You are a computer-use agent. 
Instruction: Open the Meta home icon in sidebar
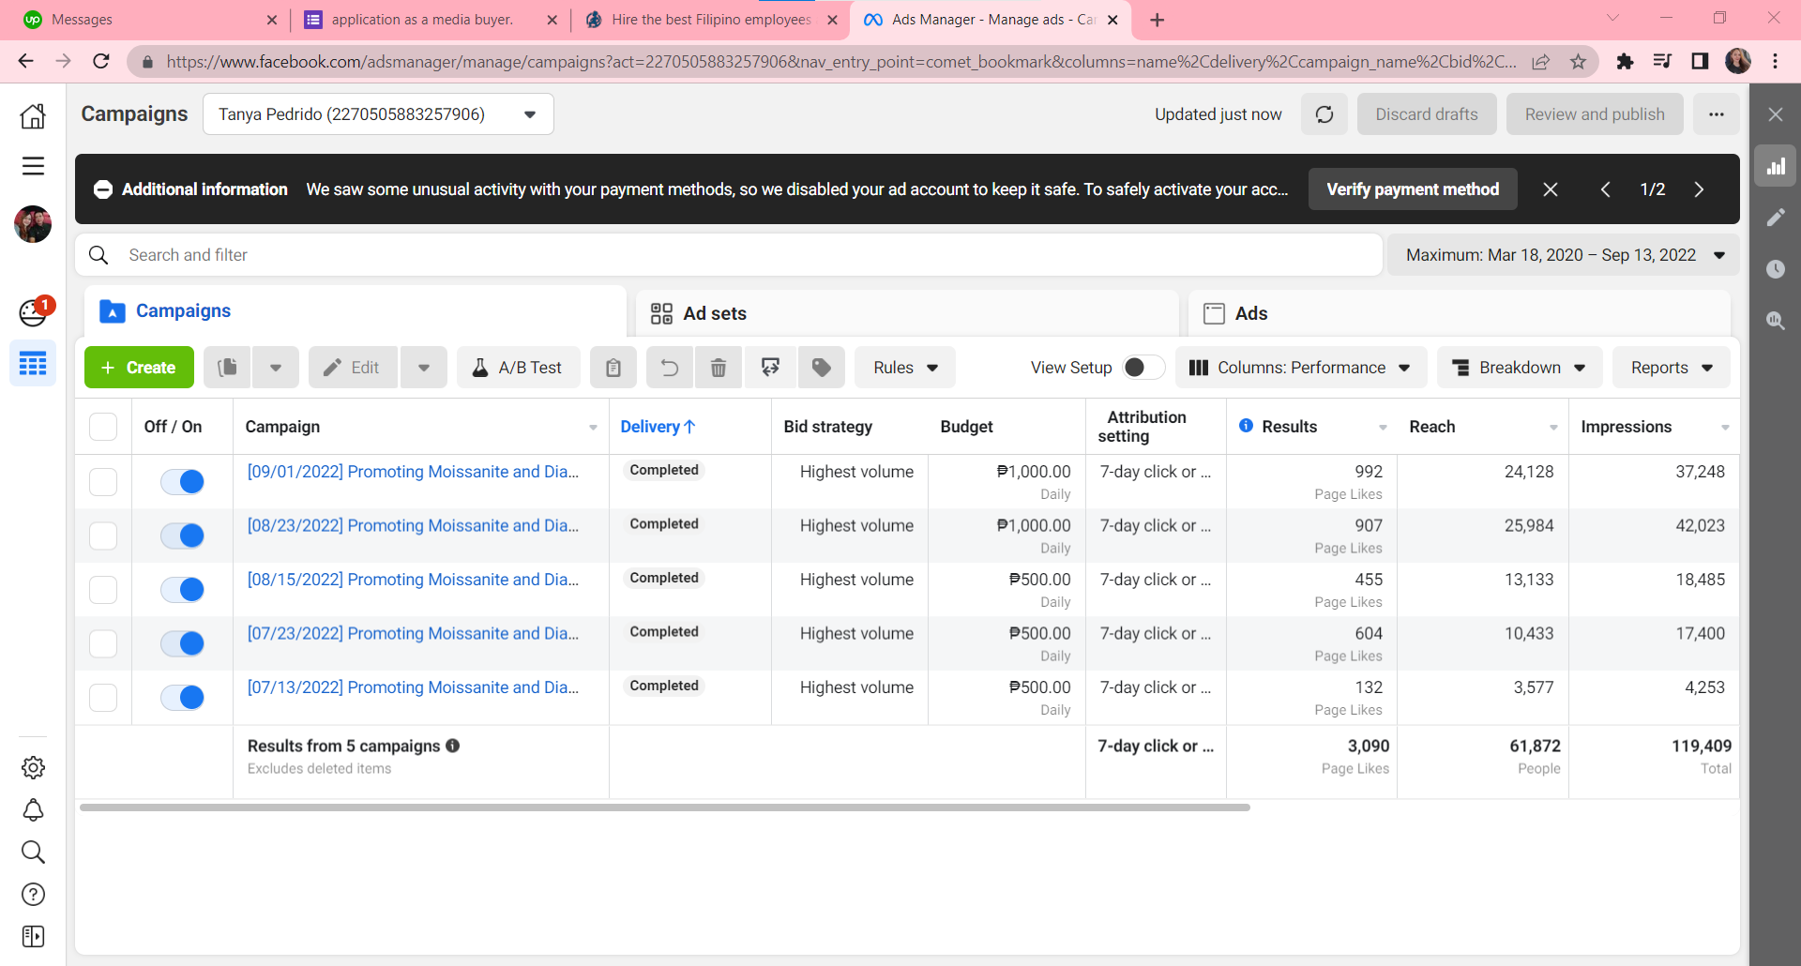[x=33, y=115]
